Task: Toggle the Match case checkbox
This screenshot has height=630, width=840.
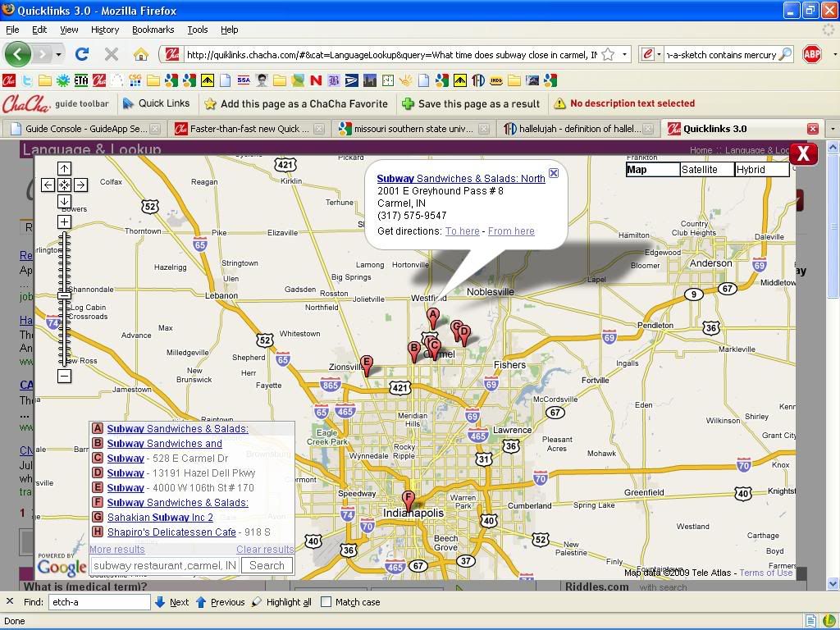Action: coord(326,601)
